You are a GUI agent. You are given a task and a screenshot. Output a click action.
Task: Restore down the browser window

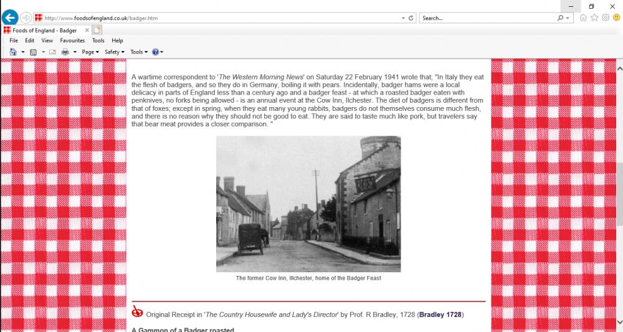[x=592, y=6]
